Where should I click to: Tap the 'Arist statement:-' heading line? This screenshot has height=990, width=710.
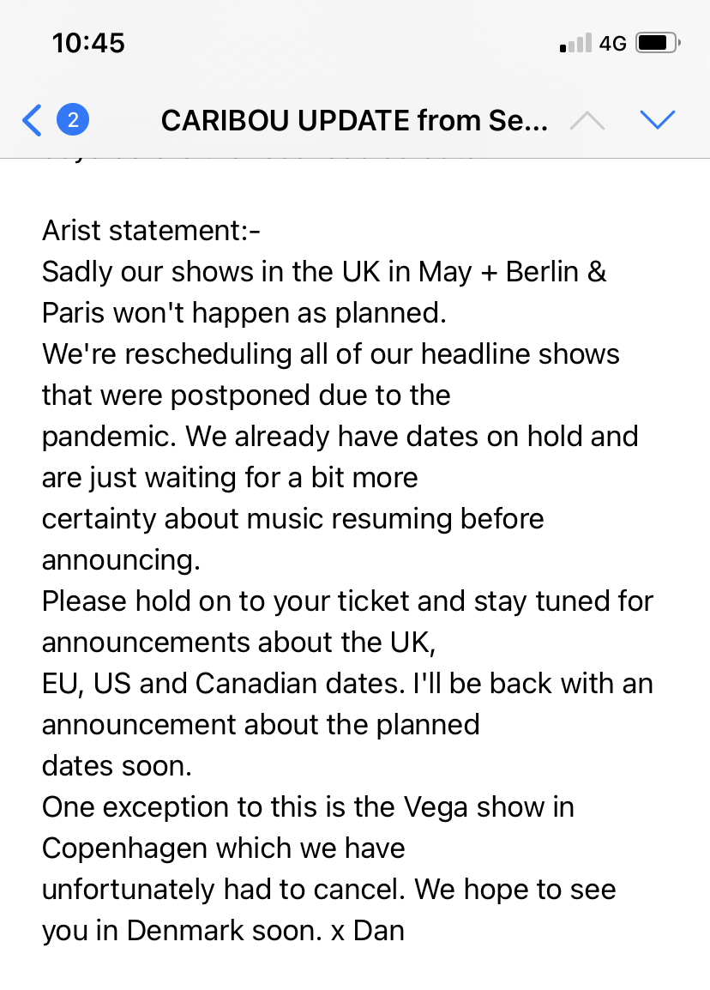[151, 231]
